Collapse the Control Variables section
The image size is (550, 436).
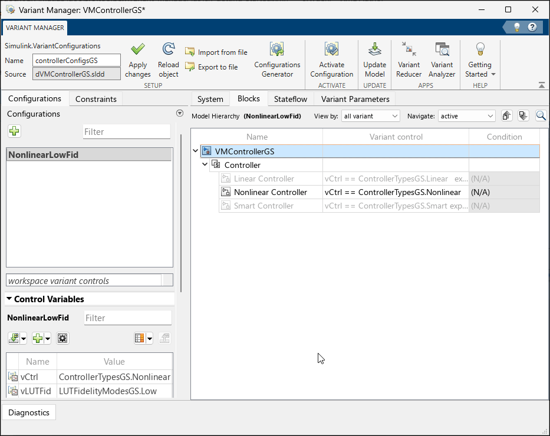(9, 299)
